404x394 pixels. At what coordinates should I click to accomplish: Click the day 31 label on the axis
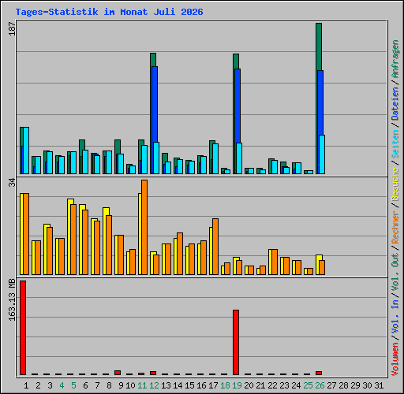pyautogui.click(x=379, y=385)
